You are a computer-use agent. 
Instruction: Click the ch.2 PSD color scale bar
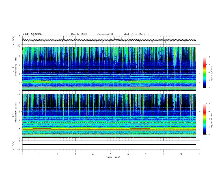point(204,119)
